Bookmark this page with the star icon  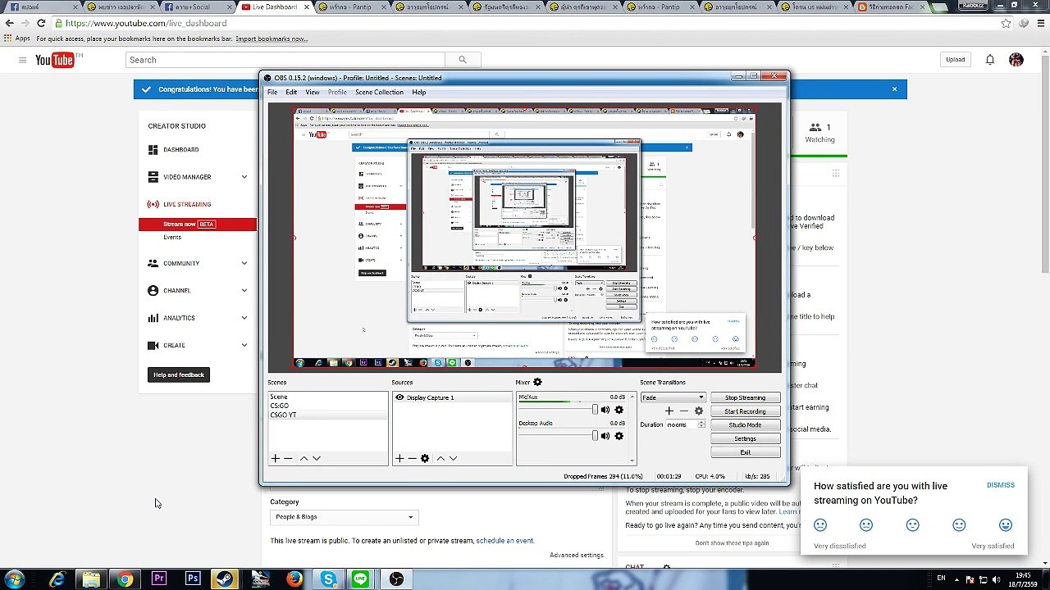pyautogui.click(x=1006, y=24)
